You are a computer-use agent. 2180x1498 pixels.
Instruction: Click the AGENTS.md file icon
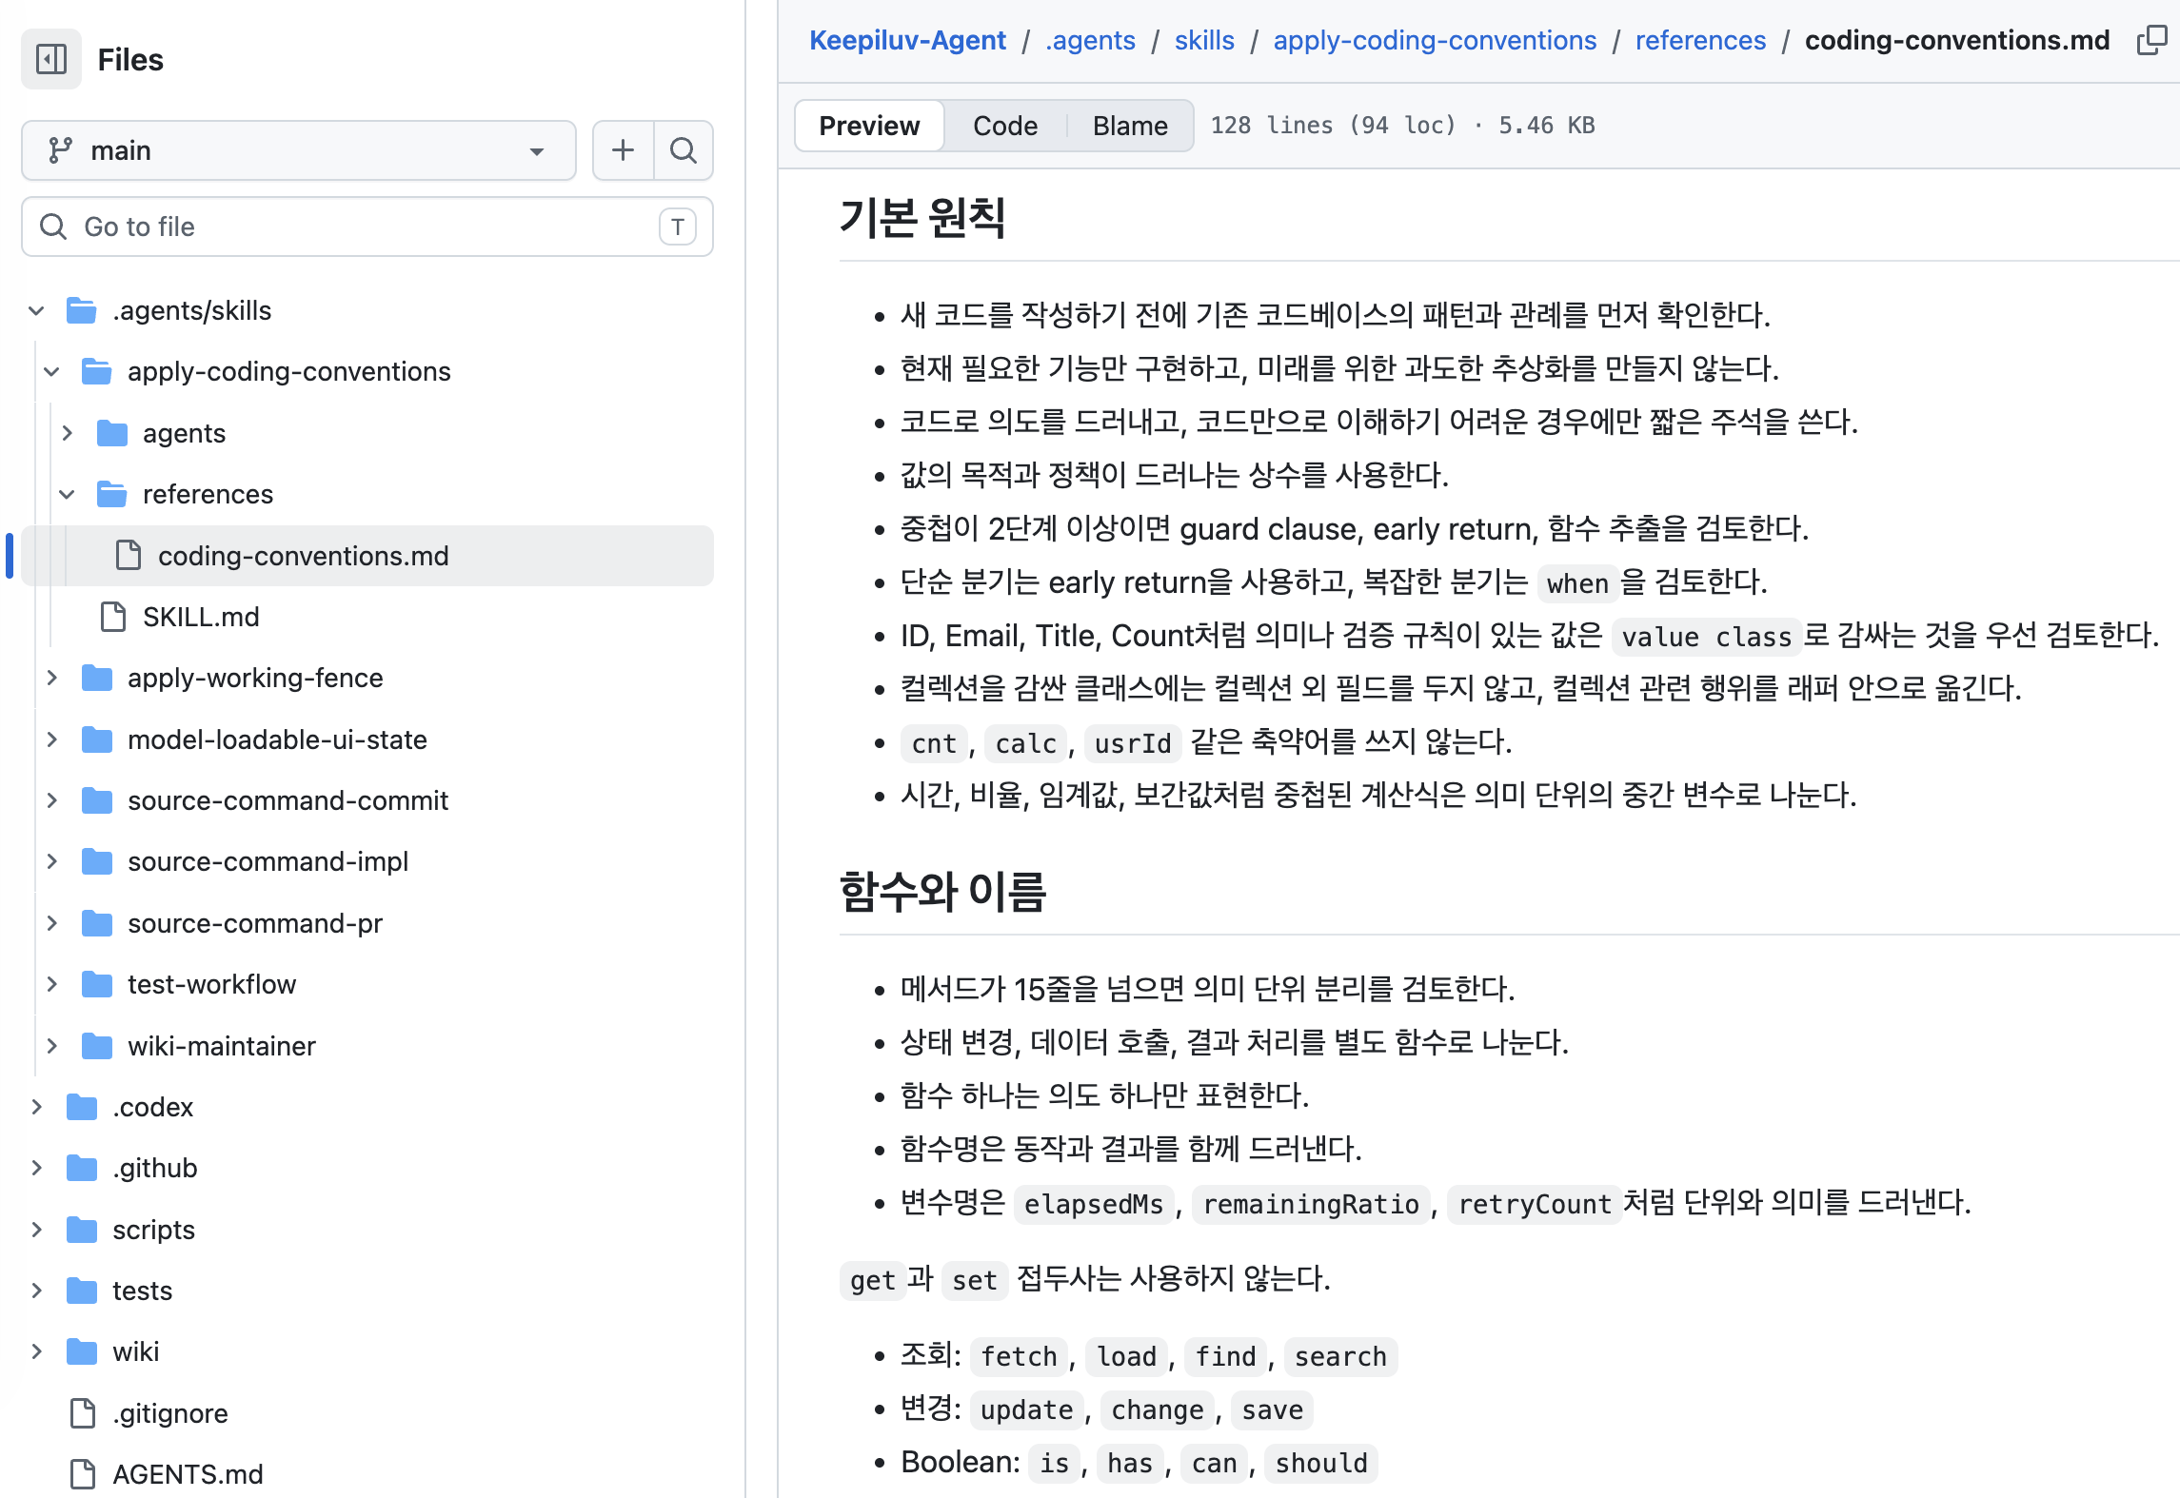pyautogui.click(x=83, y=1474)
